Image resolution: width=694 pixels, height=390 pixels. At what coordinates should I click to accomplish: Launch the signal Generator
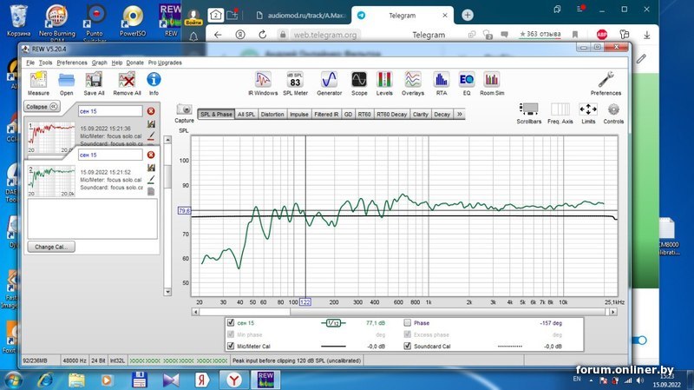click(x=329, y=82)
